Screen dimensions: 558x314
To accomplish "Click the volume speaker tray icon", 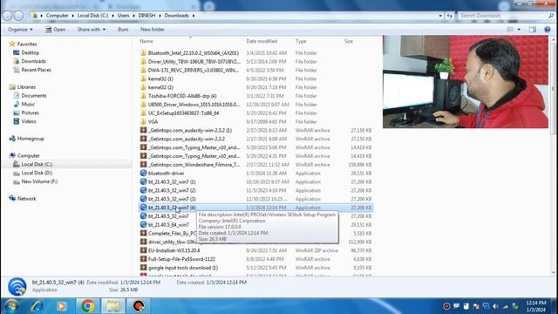I will (495, 306).
